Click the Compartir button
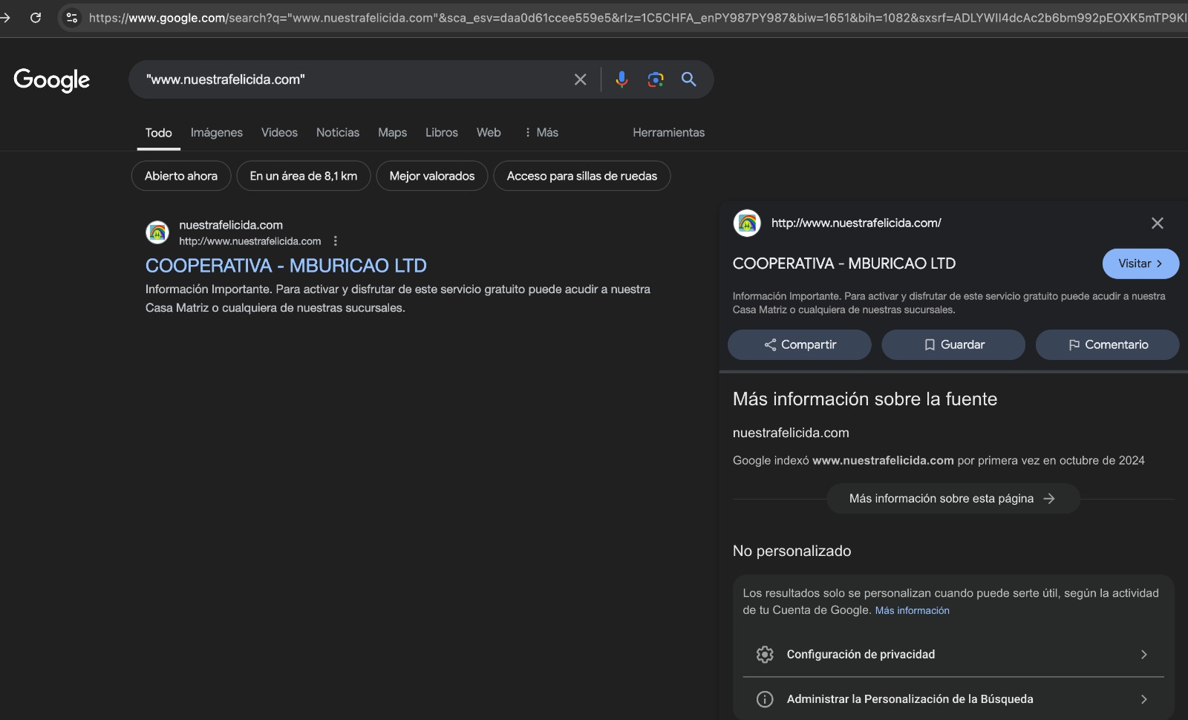This screenshot has width=1188, height=720. (x=800, y=344)
